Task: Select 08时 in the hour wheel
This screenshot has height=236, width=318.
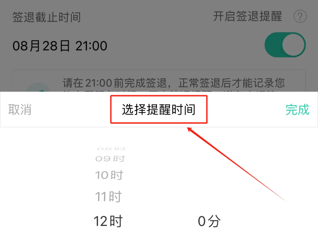Action: pos(111,149)
